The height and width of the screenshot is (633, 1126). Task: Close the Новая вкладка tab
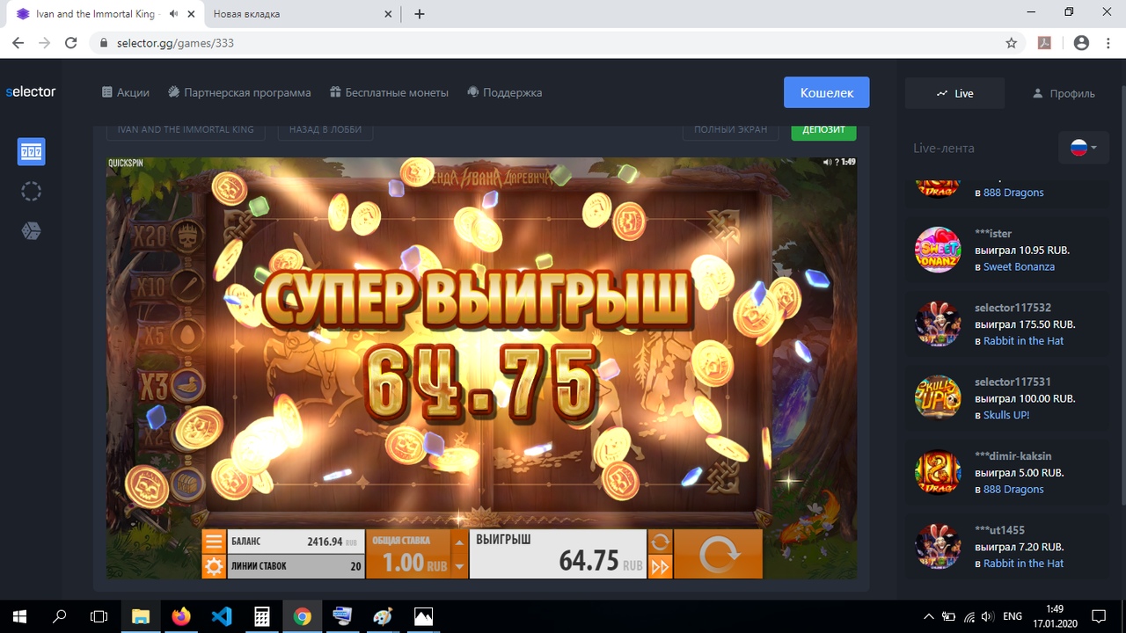click(x=389, y=14)
